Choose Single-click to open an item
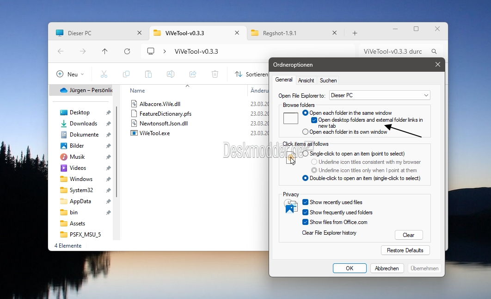The height and width of the screenshot is (299, 491). (305, 154)
